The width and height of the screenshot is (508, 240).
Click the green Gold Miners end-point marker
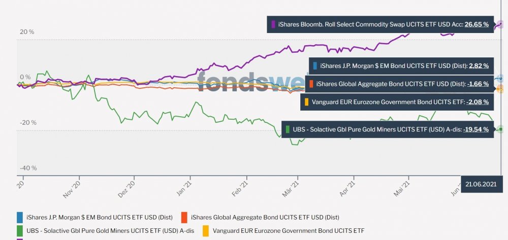point(500,129)
